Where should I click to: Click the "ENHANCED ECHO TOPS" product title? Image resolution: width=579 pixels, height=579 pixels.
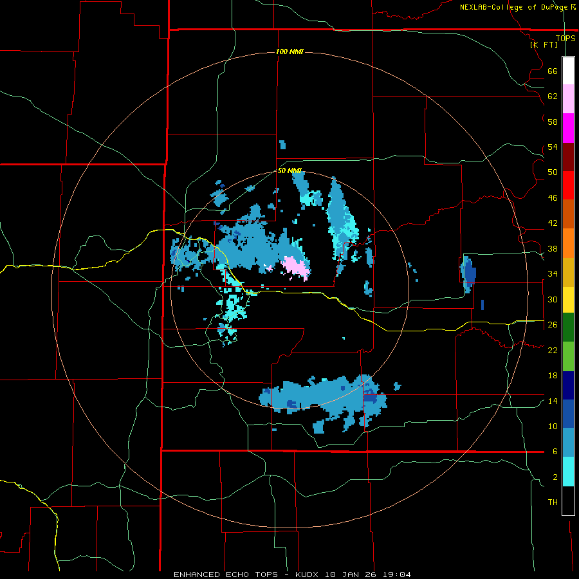[226, 574]
